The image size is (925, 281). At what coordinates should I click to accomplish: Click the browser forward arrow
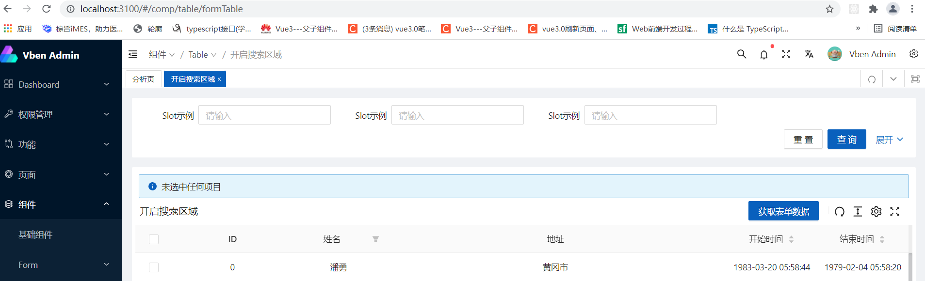[x=27, y=9]
